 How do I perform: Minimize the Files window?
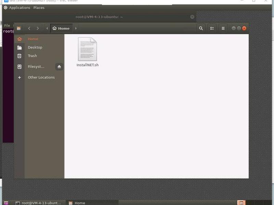[x=234, y=28]
